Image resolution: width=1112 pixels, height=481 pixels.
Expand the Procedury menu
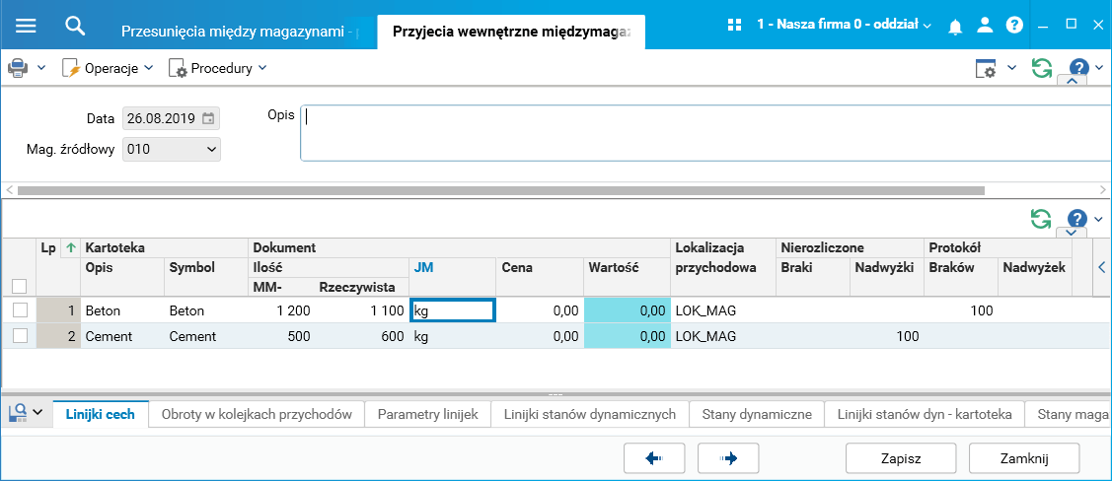pyautogui.click(x=218, y=68)
